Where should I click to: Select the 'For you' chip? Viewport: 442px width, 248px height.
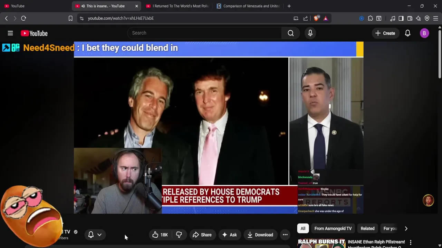coord(390,228)
